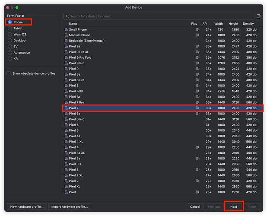Click the device icon for Pixel 9a

[x=66, y=47]
